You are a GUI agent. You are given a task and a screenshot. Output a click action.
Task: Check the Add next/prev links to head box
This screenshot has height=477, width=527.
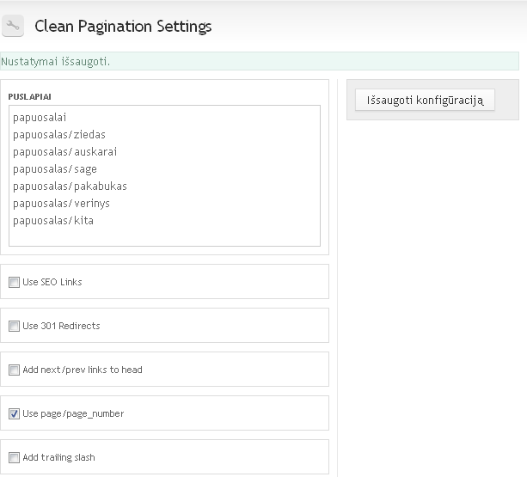pyautogui.click(x=14, y=370)
